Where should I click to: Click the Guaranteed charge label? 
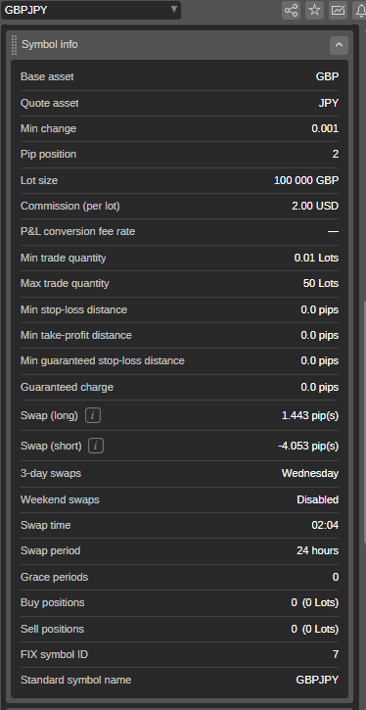pyautogui.click(x=67, y=387)
